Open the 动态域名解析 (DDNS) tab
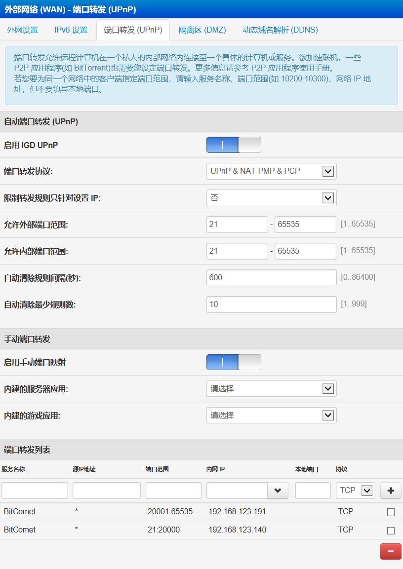 [280, 30]
